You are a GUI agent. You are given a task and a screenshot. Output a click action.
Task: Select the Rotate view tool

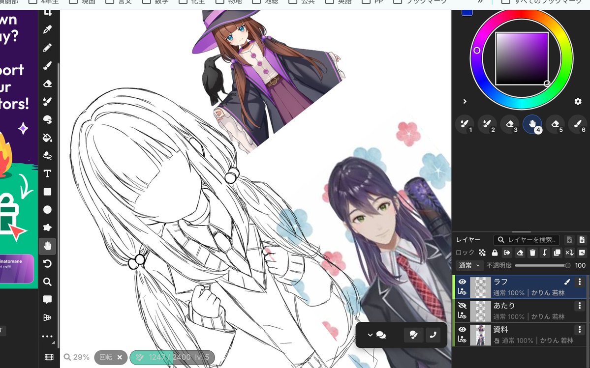(x=47, y=264)
